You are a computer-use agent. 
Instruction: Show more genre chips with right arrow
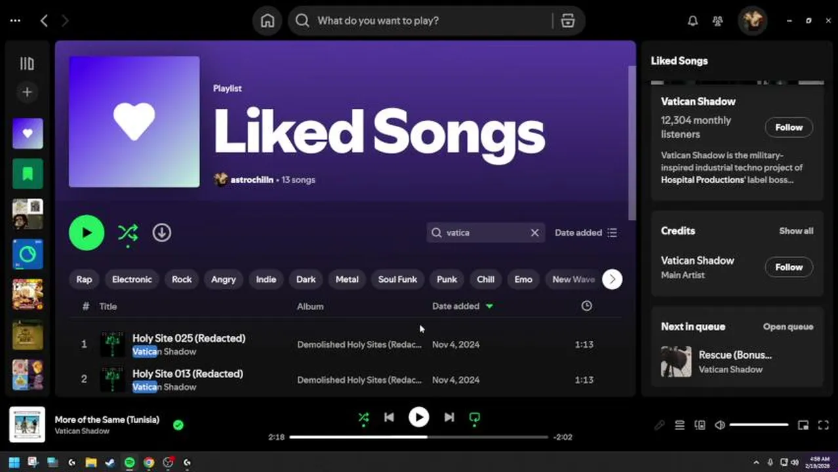point(612,279)
